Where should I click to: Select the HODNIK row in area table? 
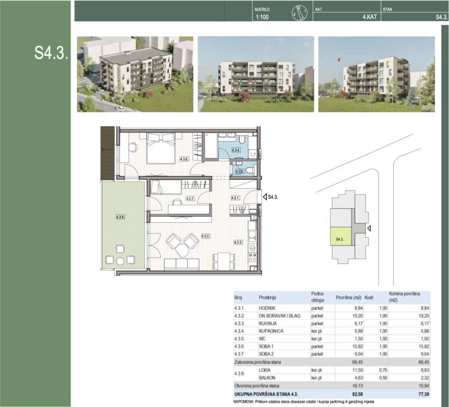point(332,307)
